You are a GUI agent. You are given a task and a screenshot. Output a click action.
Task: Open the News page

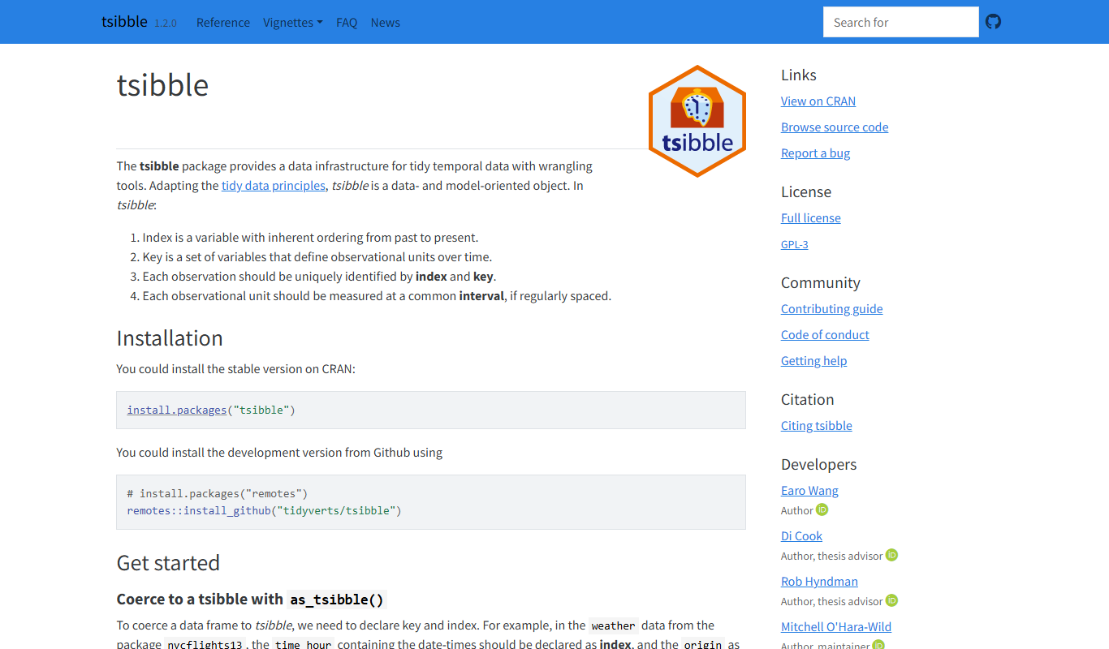tap(386, 23)
